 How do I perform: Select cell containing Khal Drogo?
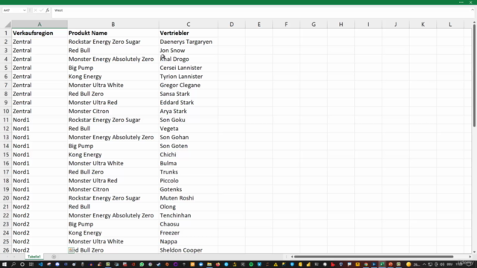tap(189, 59)
